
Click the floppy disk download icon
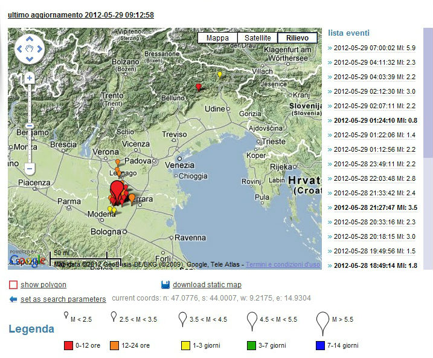(x=165, y=284)
